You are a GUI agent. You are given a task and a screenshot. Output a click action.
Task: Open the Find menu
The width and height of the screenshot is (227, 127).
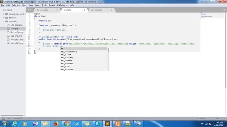[24, 5]
